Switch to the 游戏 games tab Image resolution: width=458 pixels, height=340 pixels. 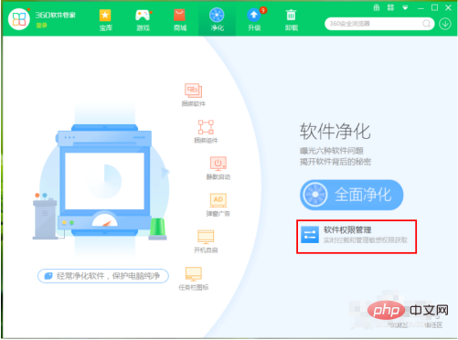pos(143,20)
